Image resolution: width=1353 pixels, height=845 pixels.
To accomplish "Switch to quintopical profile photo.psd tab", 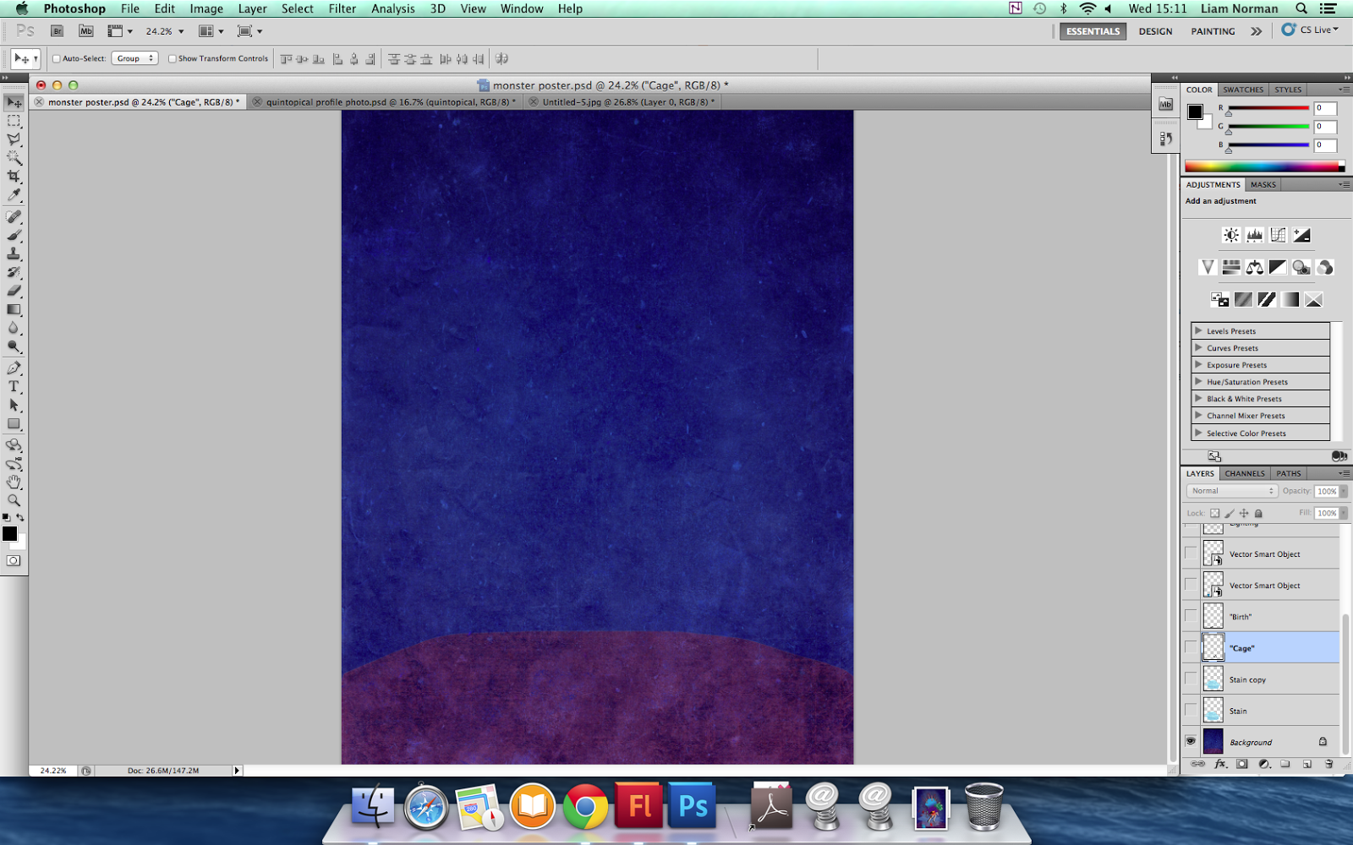I will [x=387, y=102].
